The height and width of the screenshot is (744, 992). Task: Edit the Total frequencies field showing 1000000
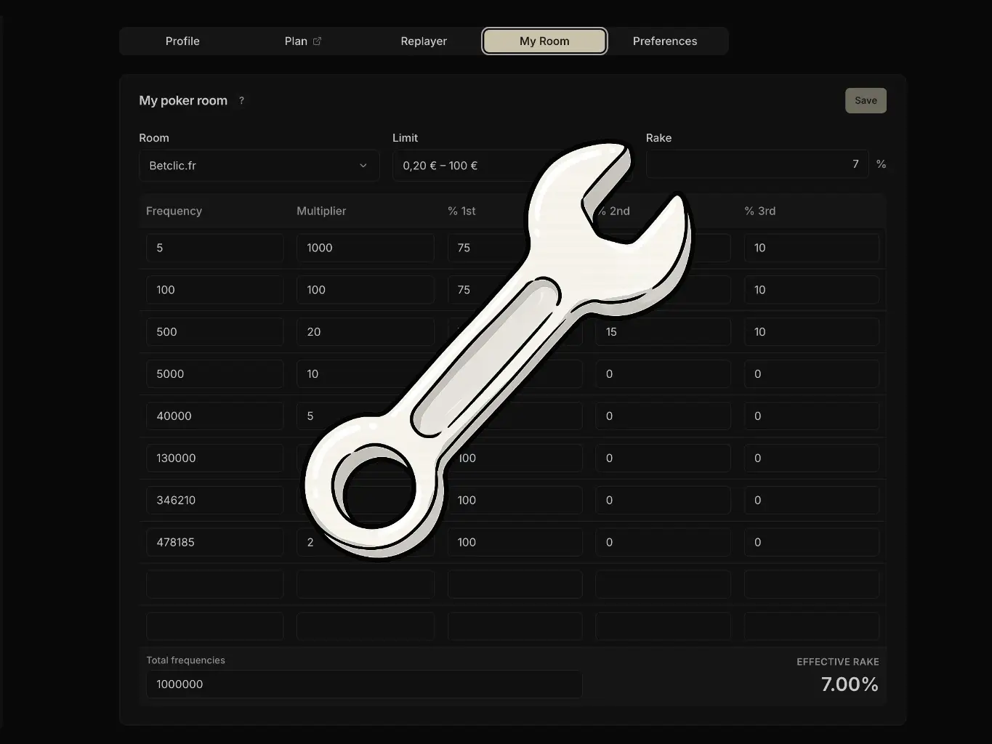click(x=363, y=684)
